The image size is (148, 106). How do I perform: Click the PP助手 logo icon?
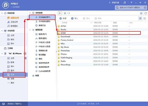click(x=5, y=5)
